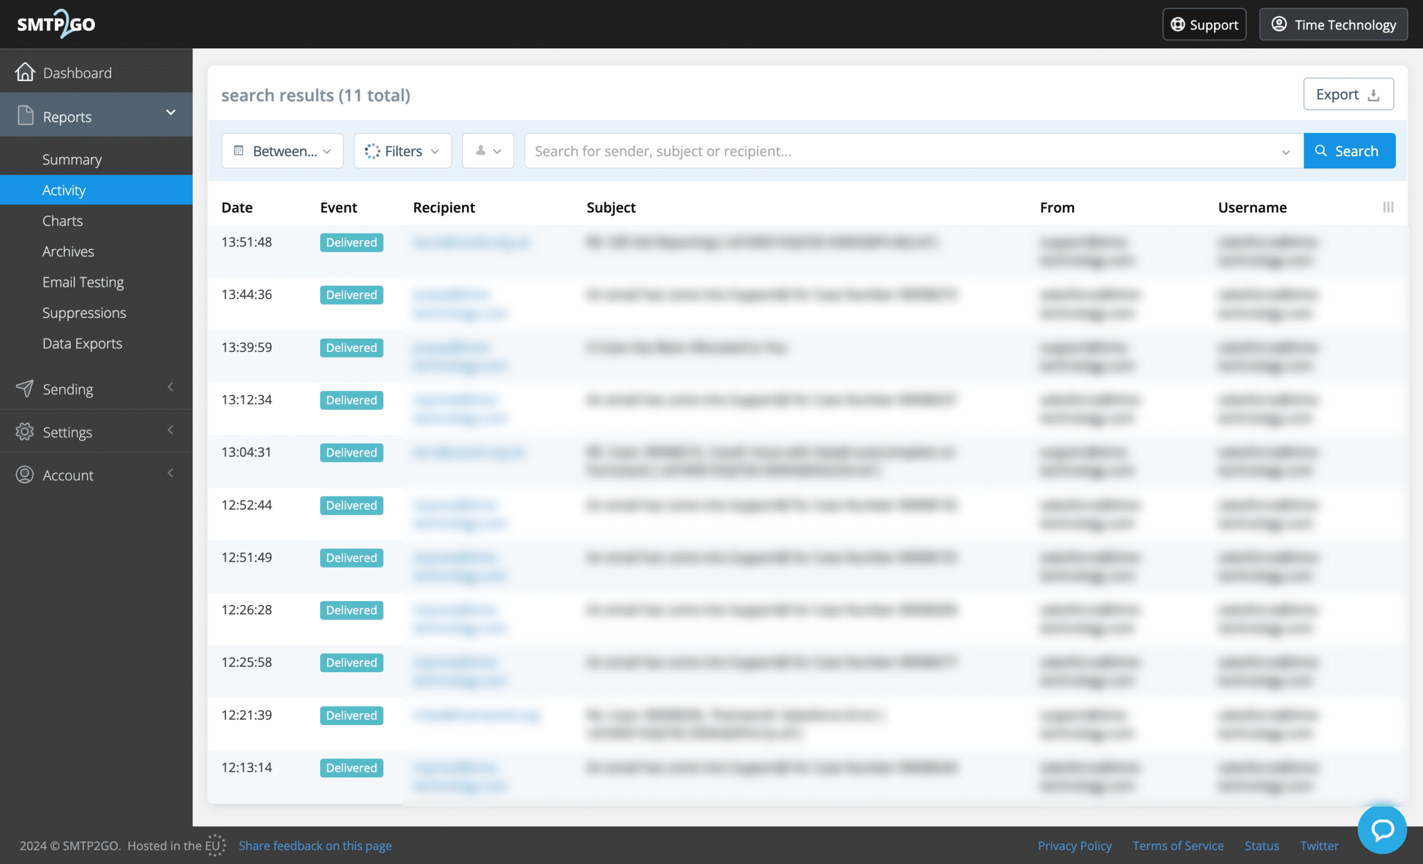Click the Event column header
The height and width of the screenshot is (864, 1423).
coord(339,207)
